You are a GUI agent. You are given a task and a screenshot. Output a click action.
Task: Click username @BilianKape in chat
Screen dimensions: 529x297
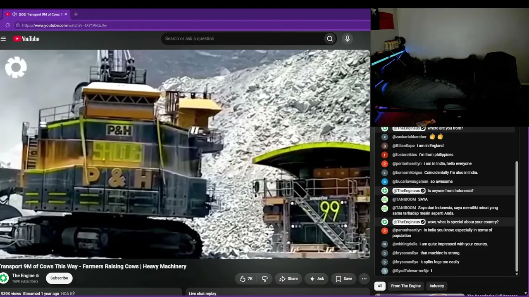[403, 146]
